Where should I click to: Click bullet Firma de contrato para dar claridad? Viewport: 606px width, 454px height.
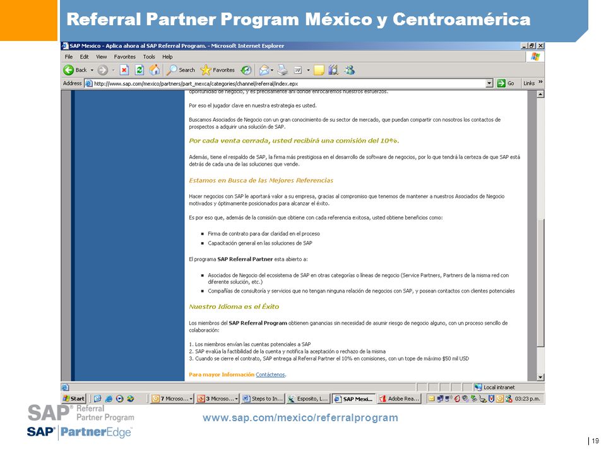[264, 233]
